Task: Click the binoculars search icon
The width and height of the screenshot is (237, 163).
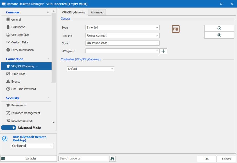Action: [112, 159]
